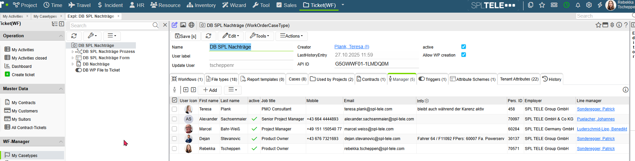635x161 pixels.
Task: Check the row checkbox for Dejan Stevanovic
Action: pos(174,139)
